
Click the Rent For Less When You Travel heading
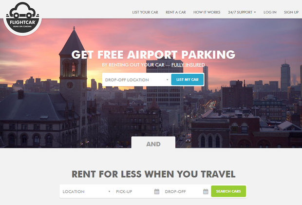[153, 174]
